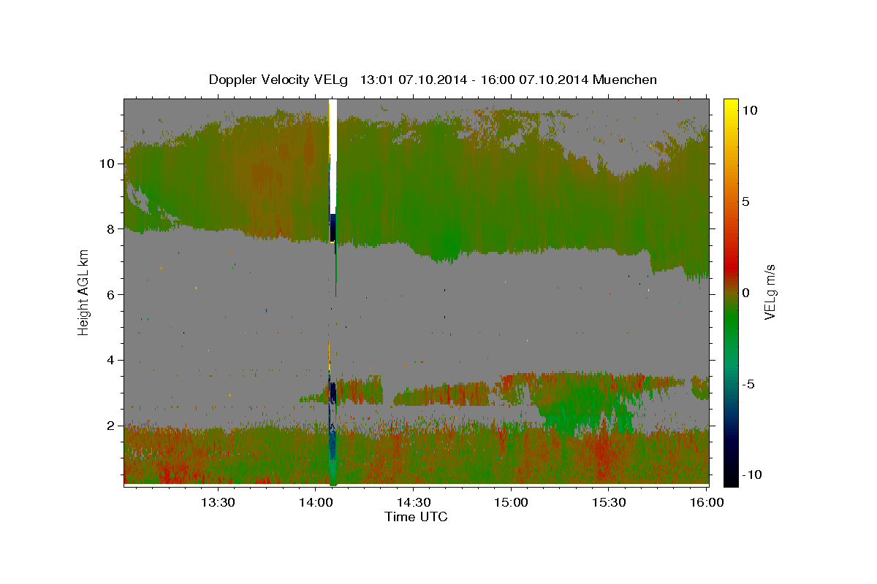Click the height axis label '4'
The image size is (877, 584).
coord(111,360)
